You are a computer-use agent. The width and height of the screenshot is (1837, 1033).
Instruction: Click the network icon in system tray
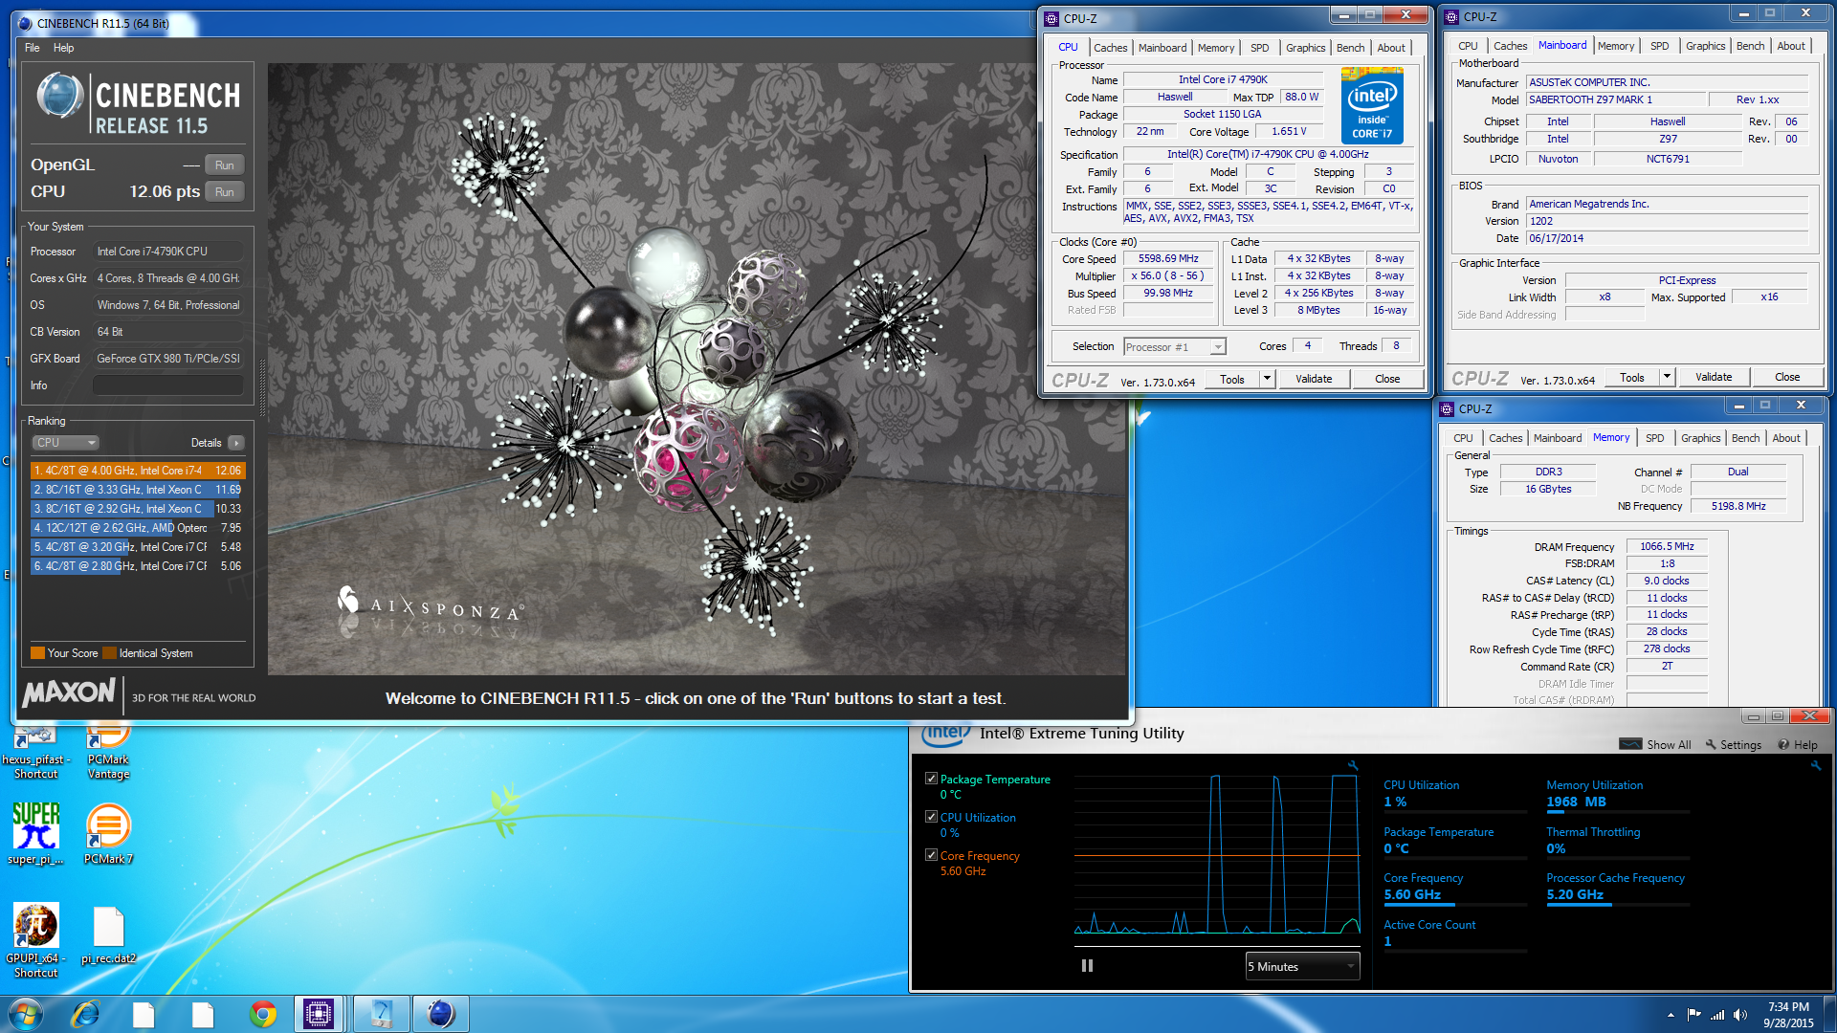pos(1717,1015)
